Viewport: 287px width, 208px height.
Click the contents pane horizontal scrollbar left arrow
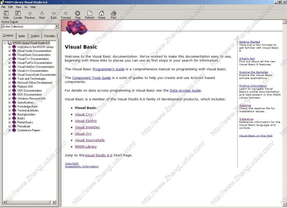pos(5,202)
